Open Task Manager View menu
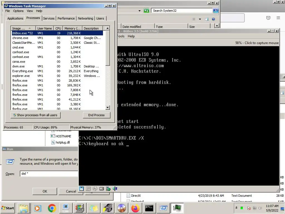The height and width of the screenshot is (214, 285). point(30,11)
